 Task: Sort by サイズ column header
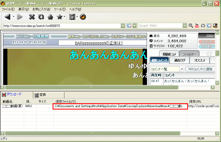[x=44, y=101]
